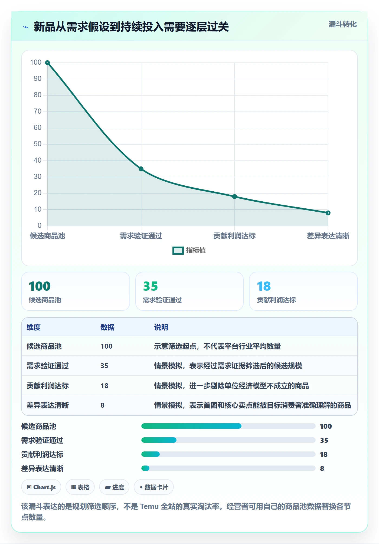Select the 贡献利润达标 table row name

click(48, 386)
